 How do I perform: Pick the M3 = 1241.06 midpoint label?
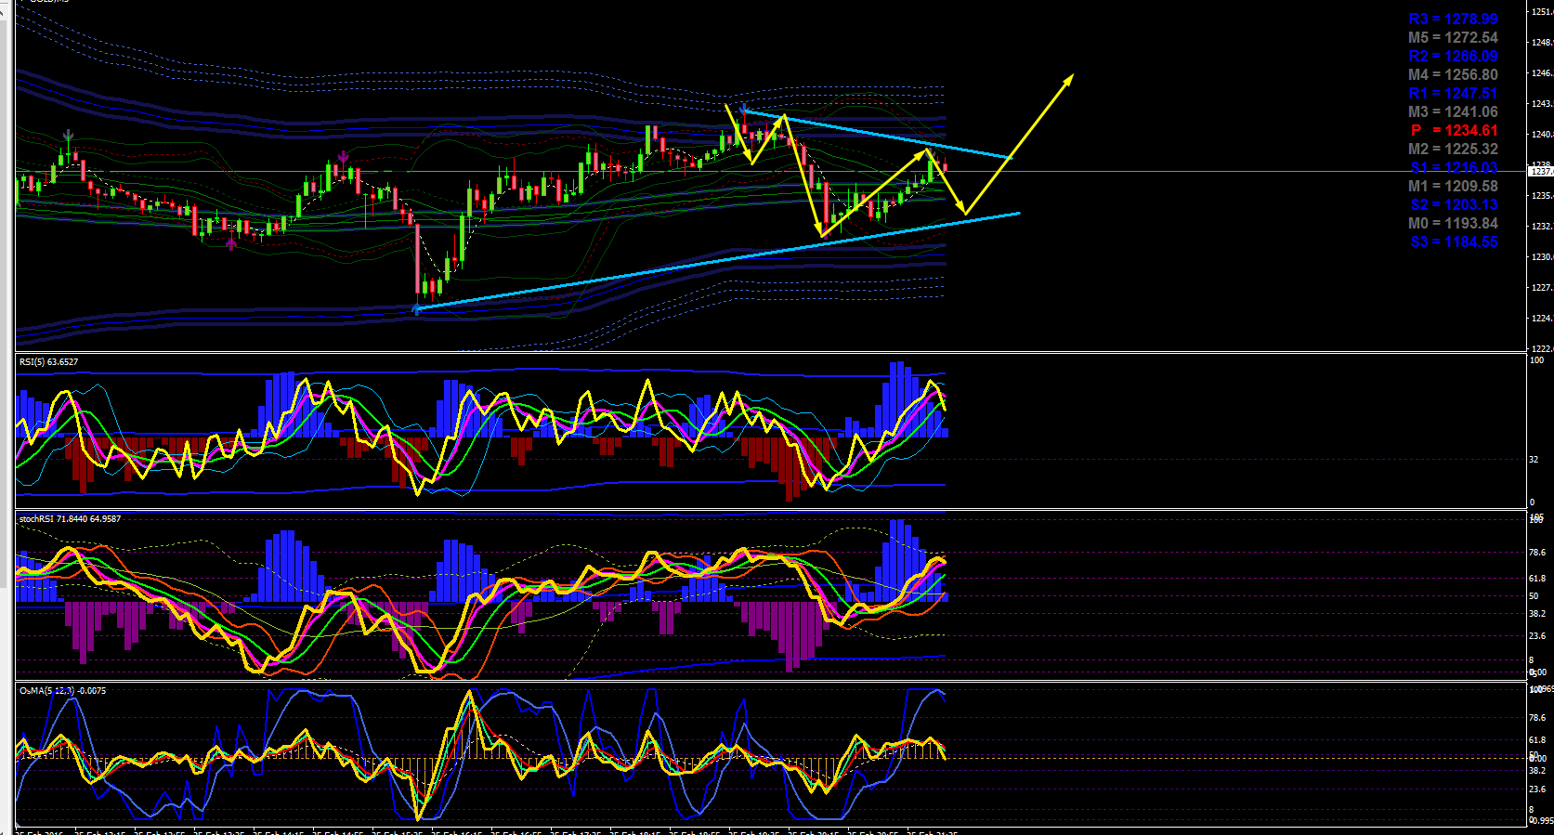click(1453, 111)
